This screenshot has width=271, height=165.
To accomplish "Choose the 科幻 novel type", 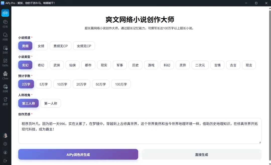I will pos(167,65).
